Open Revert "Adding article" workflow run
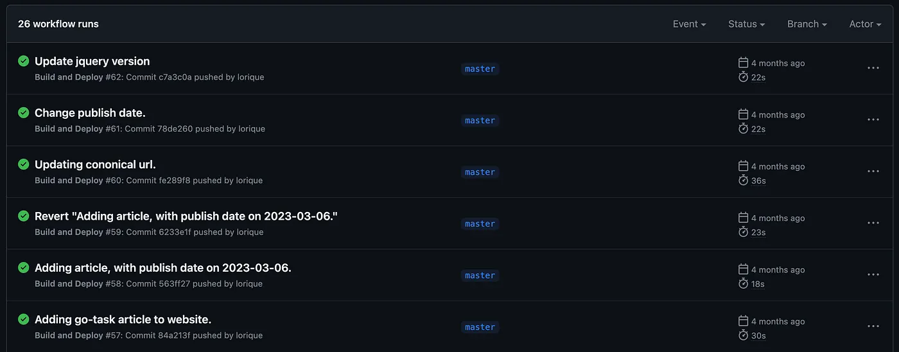 pos(186,216)
